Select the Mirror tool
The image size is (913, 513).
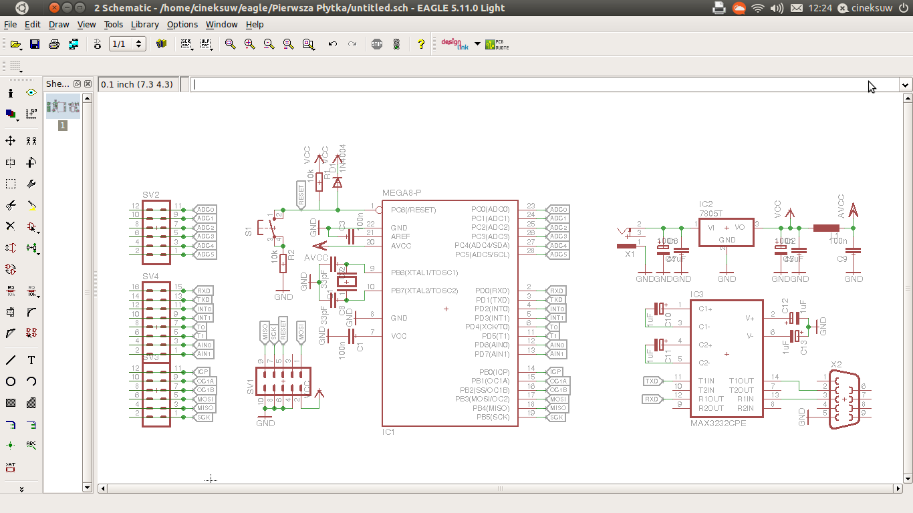point(11,162)
